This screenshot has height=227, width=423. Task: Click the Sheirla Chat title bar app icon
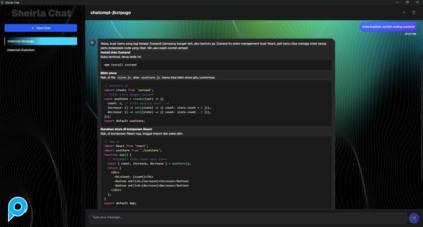pyautogui.click(x=3, y=2)
